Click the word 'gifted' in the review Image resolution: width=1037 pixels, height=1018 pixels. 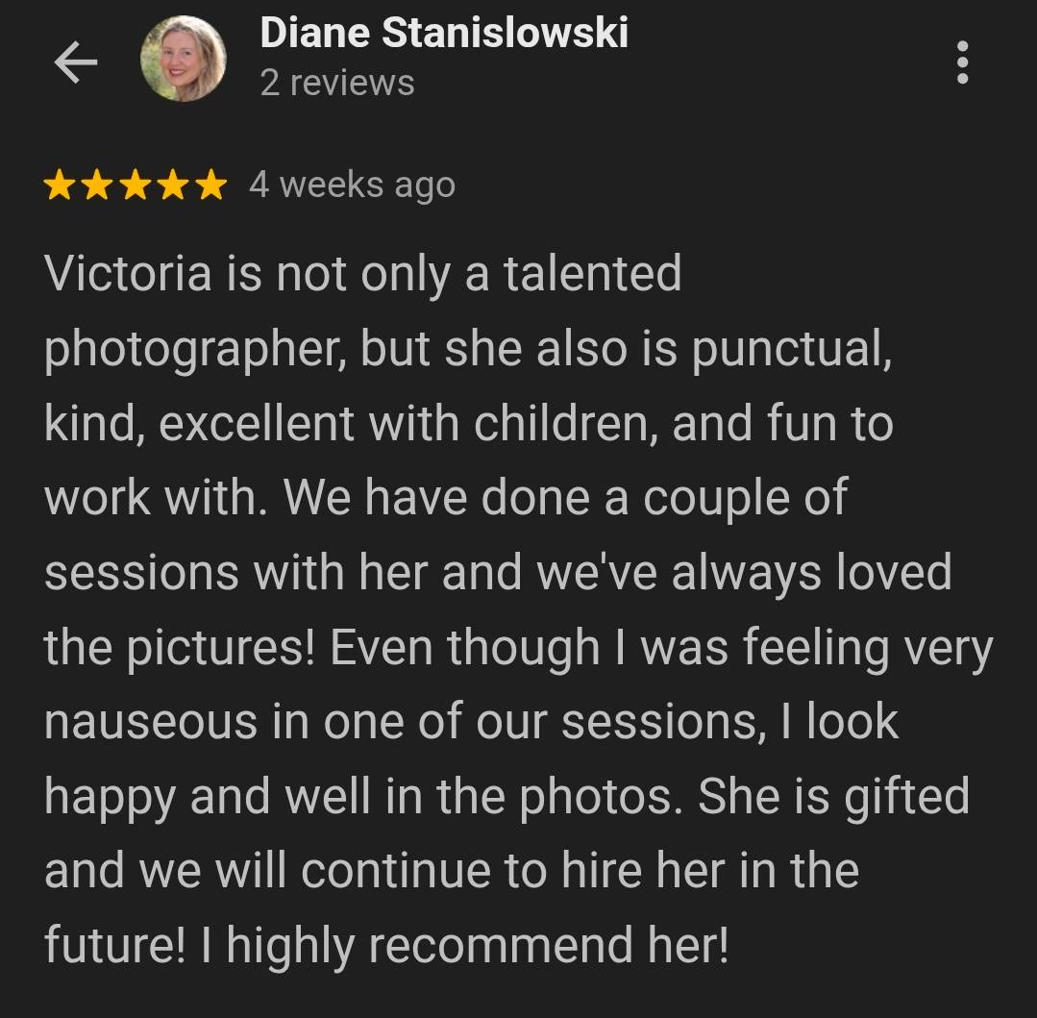(906, 796)
